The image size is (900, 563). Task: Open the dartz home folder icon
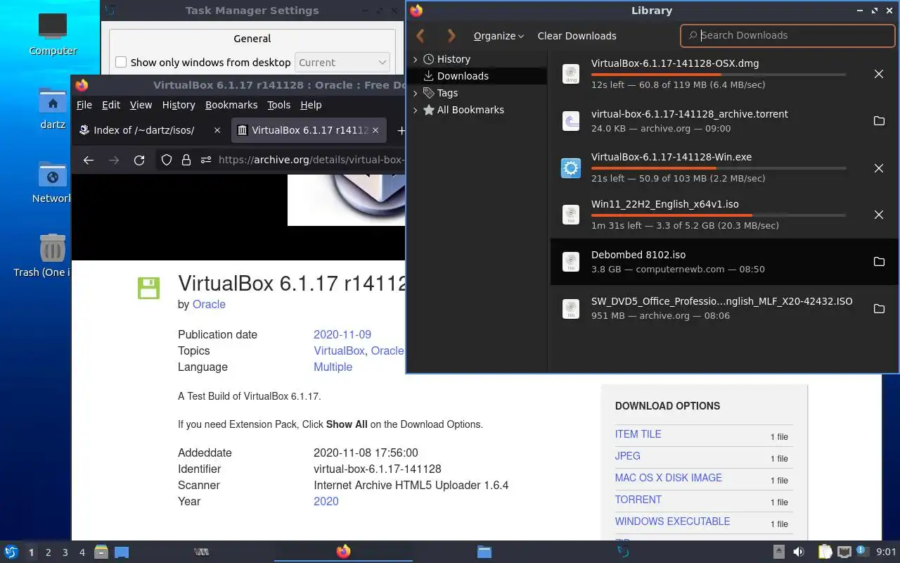53,109
